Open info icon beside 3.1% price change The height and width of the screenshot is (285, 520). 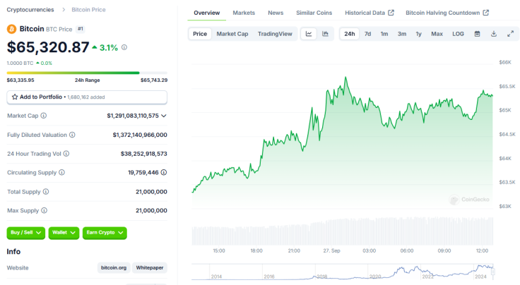(124, 47)
